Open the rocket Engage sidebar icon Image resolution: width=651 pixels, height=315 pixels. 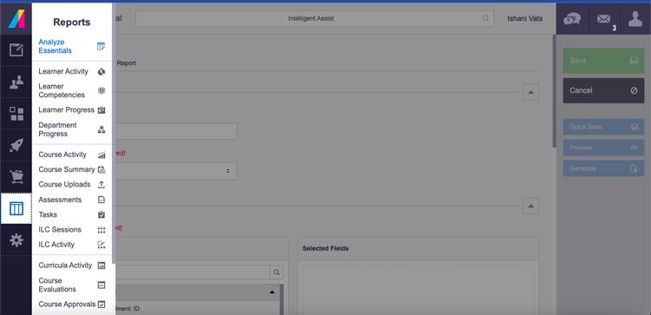16,145
